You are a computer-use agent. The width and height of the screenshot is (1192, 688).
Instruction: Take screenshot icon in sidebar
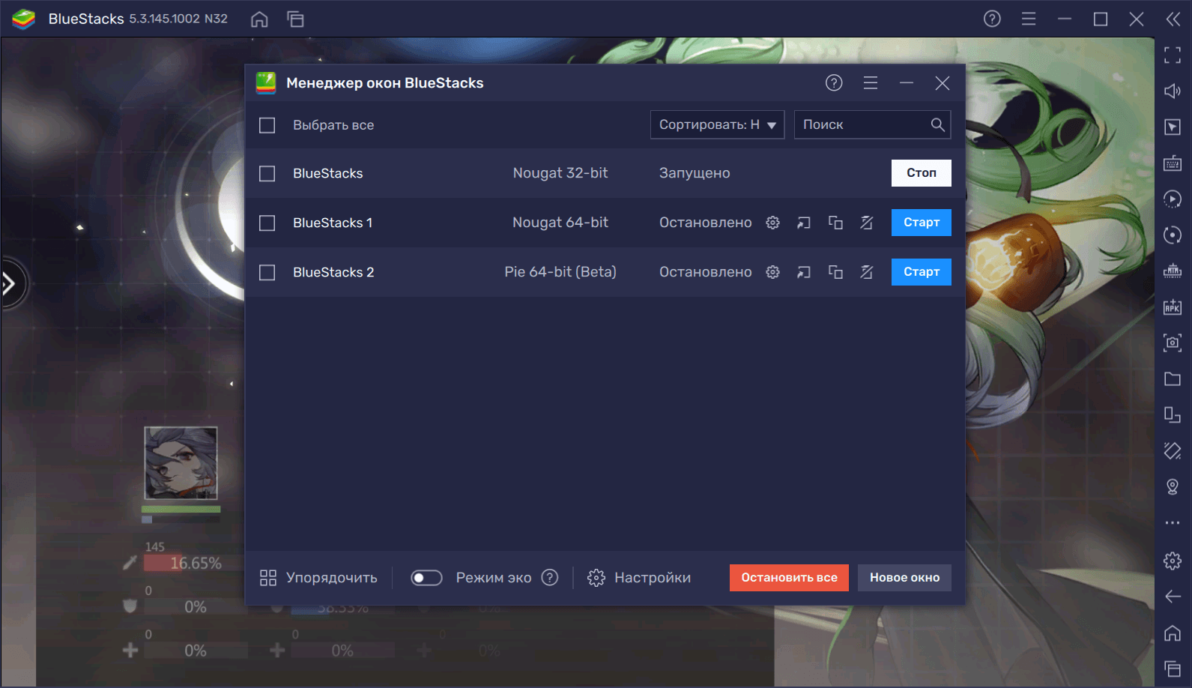(1173, 343)
